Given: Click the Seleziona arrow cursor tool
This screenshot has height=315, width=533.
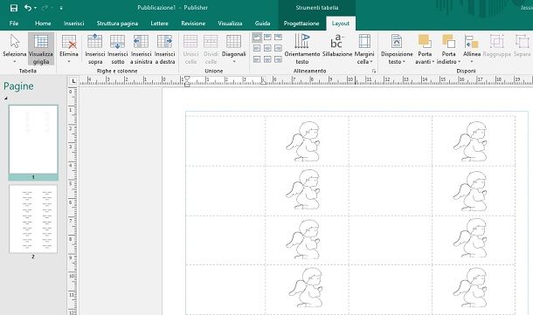Looking at the screenshot, I should tap(15, 41).
